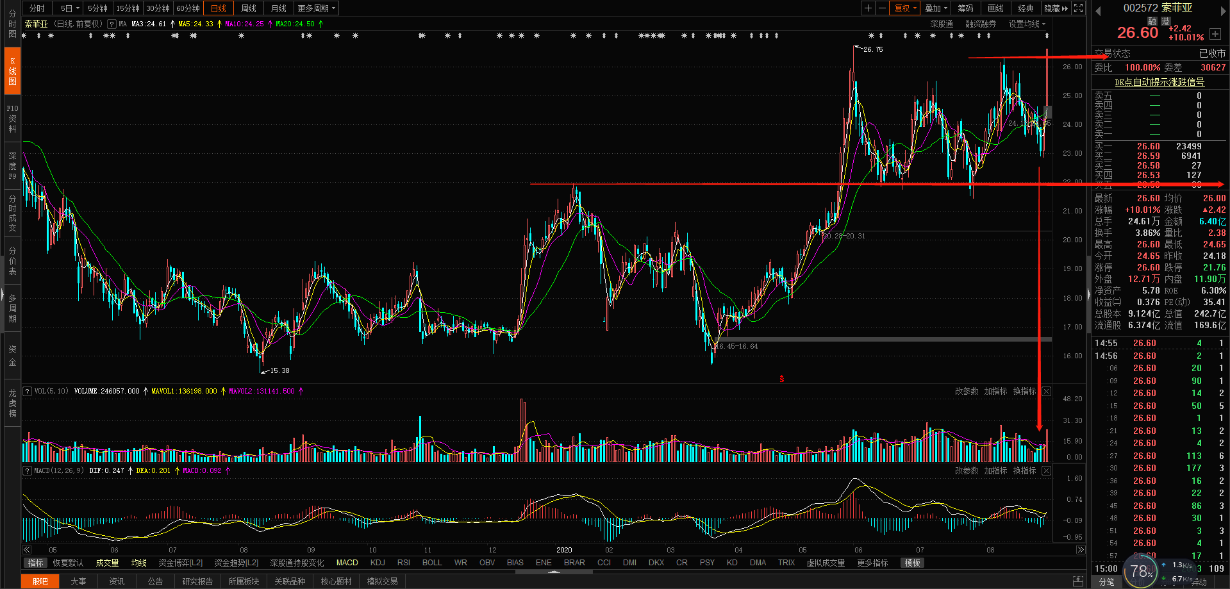Image resolution: width=1230 pixels, height=589 pixels.
Task: Collapse the right quote panel handle
Action: (1088, 295)
